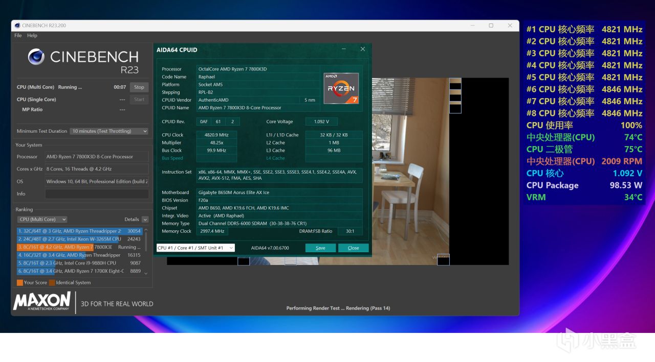Click the L3 Cache 96 MB value
655x362 pixels.
[334, 150]
